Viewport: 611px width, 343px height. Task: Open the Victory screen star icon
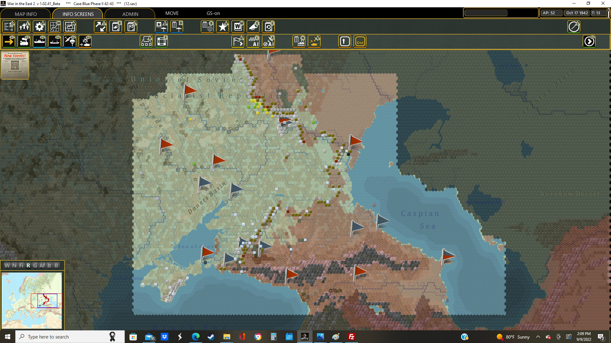222,27
